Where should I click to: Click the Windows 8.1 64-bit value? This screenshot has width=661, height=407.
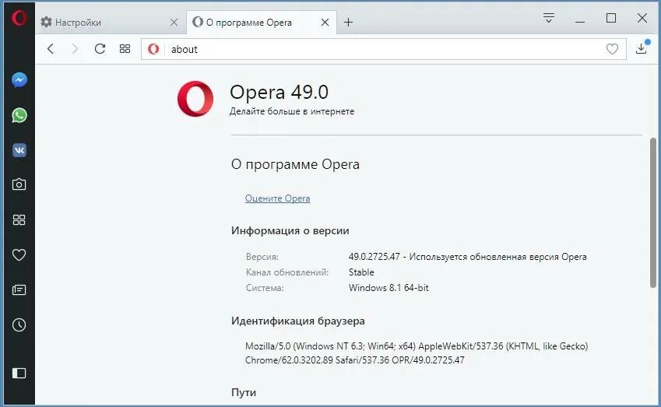[389, 288]
